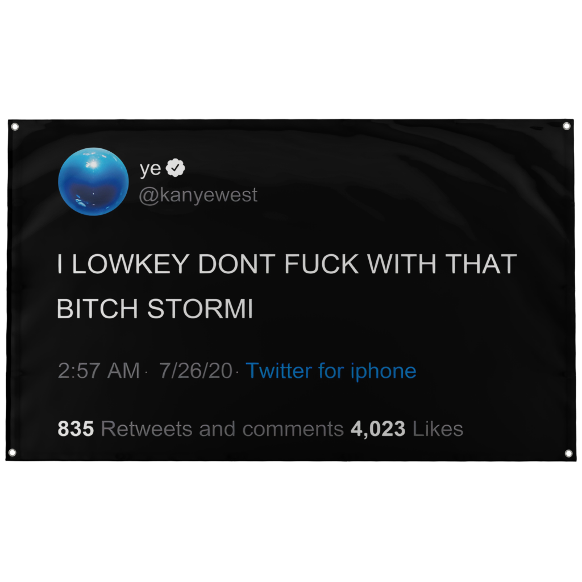This screenshot has height=582, width=582.
Task: Click the 835 retweet count
Action: [x=76, y=429]
